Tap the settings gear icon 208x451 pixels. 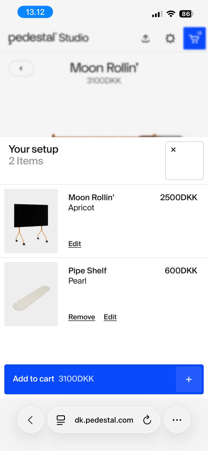point(170,38)
